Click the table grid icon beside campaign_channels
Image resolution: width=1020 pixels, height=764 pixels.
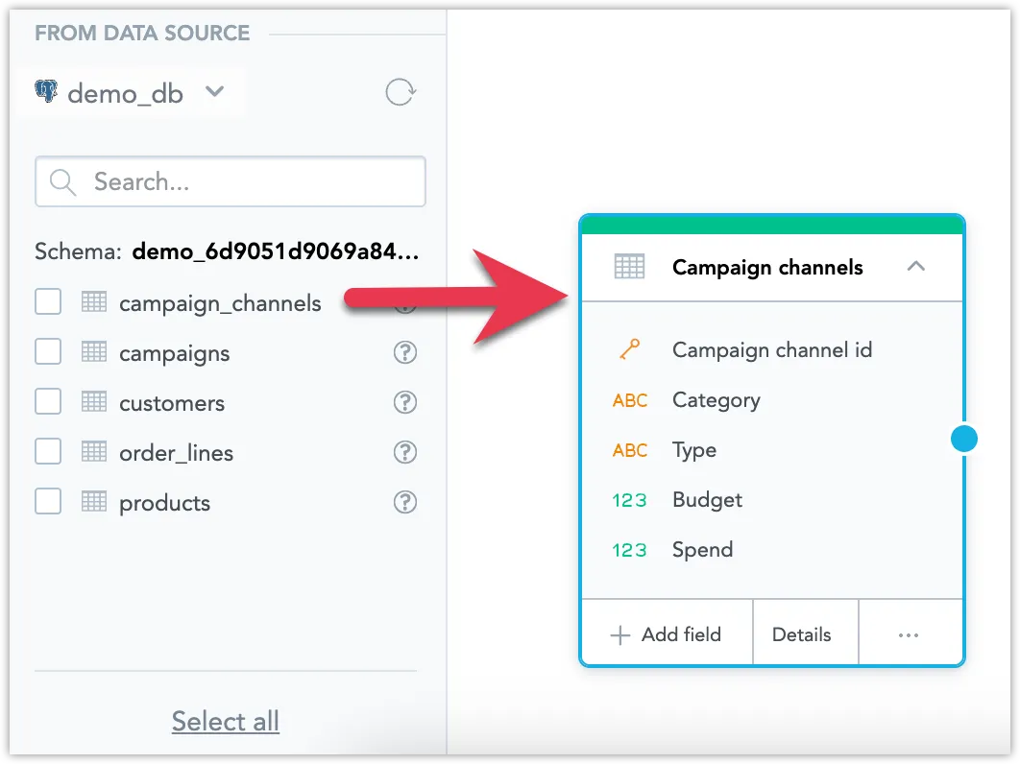[93, 302]
